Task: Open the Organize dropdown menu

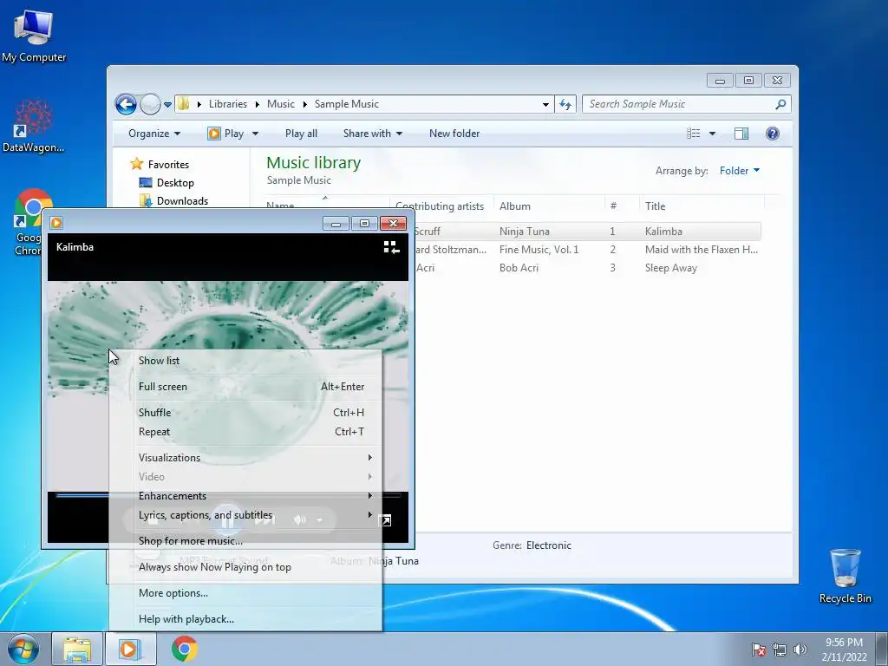Action: (154, 134)
